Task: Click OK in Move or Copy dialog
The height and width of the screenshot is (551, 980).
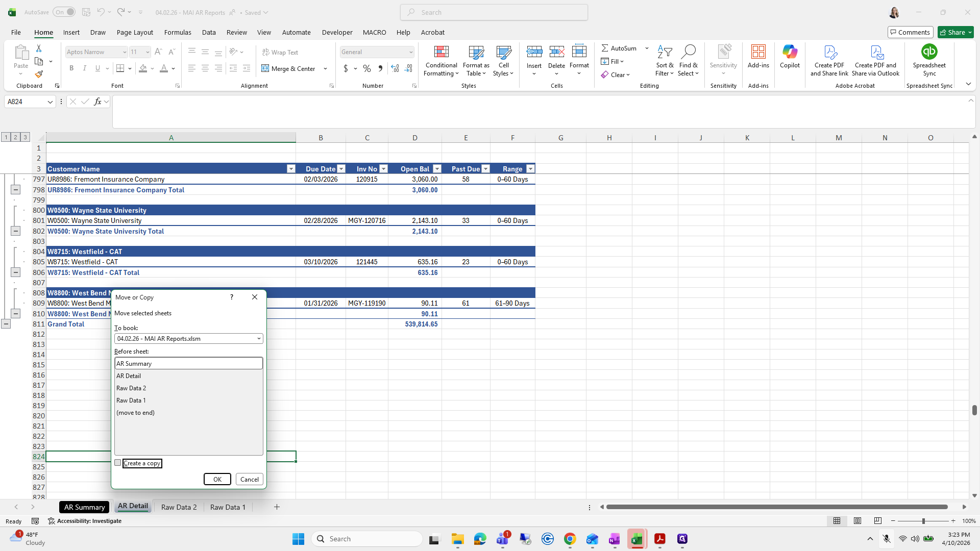Action: (x=217, y=479)
